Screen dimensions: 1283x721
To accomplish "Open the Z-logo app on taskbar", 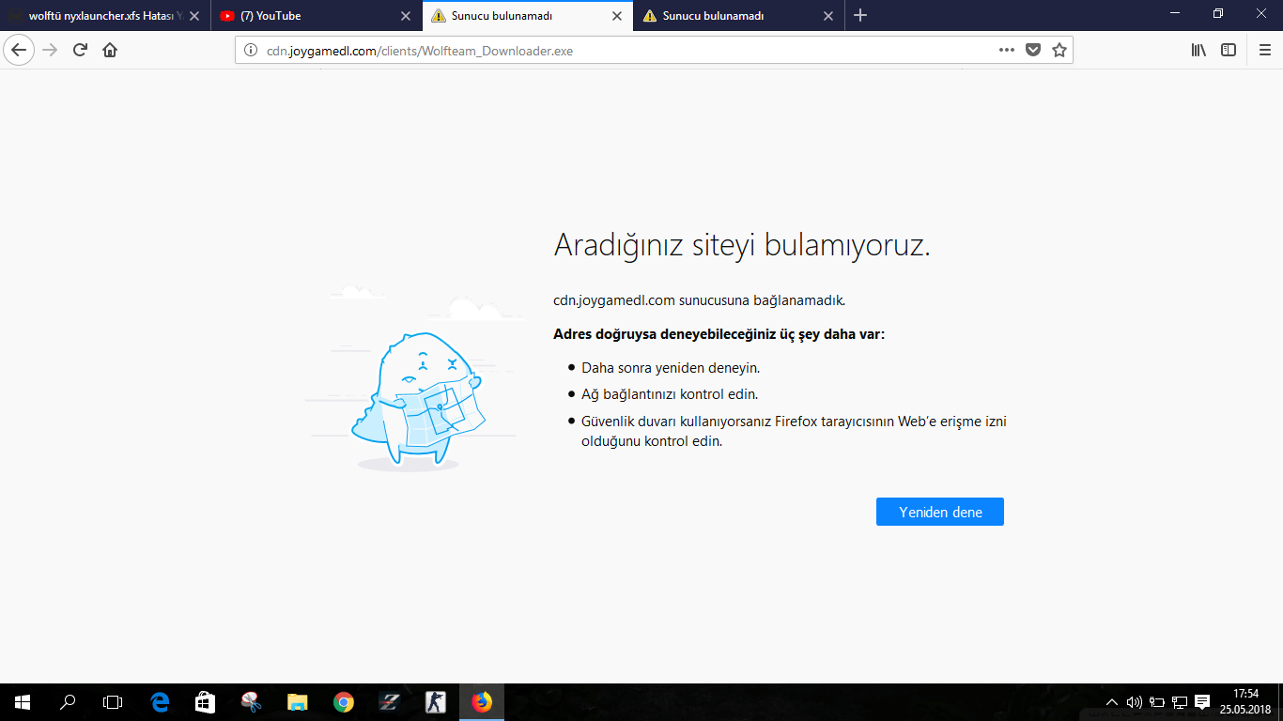I will pos(389,702).
